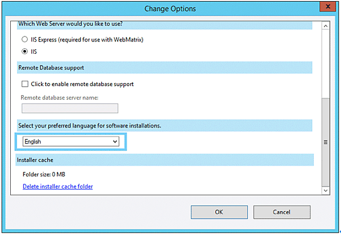Screen dimensions: 341x235
Task: Click the Which Web Server question header
Action: click(165, 25)
